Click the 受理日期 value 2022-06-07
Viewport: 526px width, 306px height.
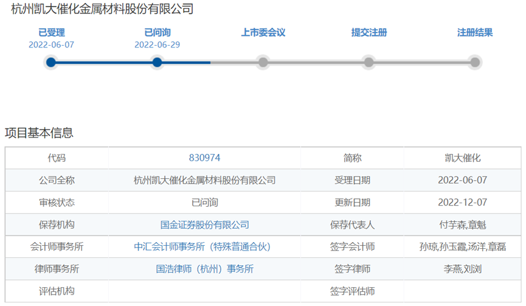click(463, 180)
